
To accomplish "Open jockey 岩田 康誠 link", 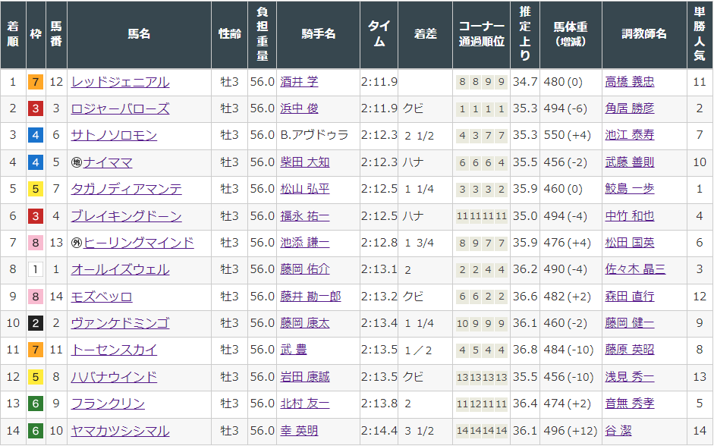I will tap(304, 377).
